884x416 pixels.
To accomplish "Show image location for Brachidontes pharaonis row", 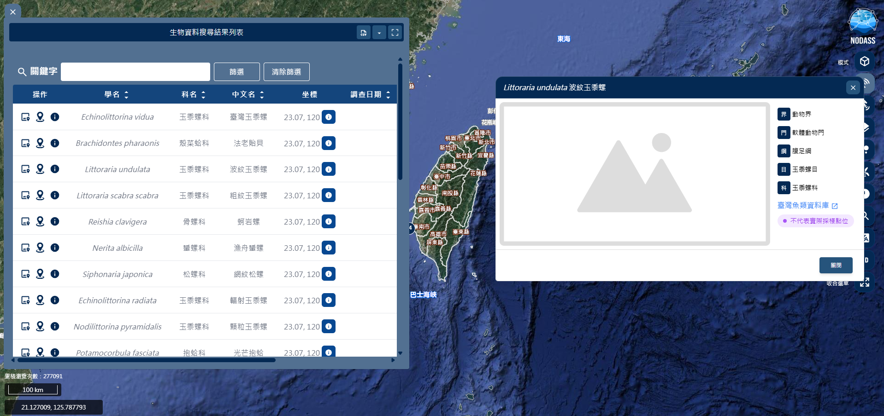I will point(26,143).
